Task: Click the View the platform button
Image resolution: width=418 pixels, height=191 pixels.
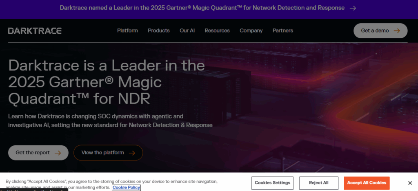Action: (108, 153)
